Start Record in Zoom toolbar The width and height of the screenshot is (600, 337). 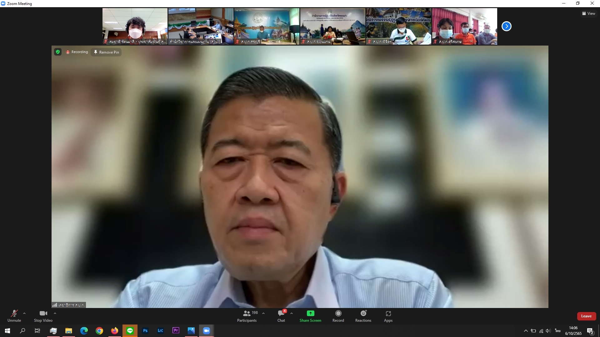338,316
